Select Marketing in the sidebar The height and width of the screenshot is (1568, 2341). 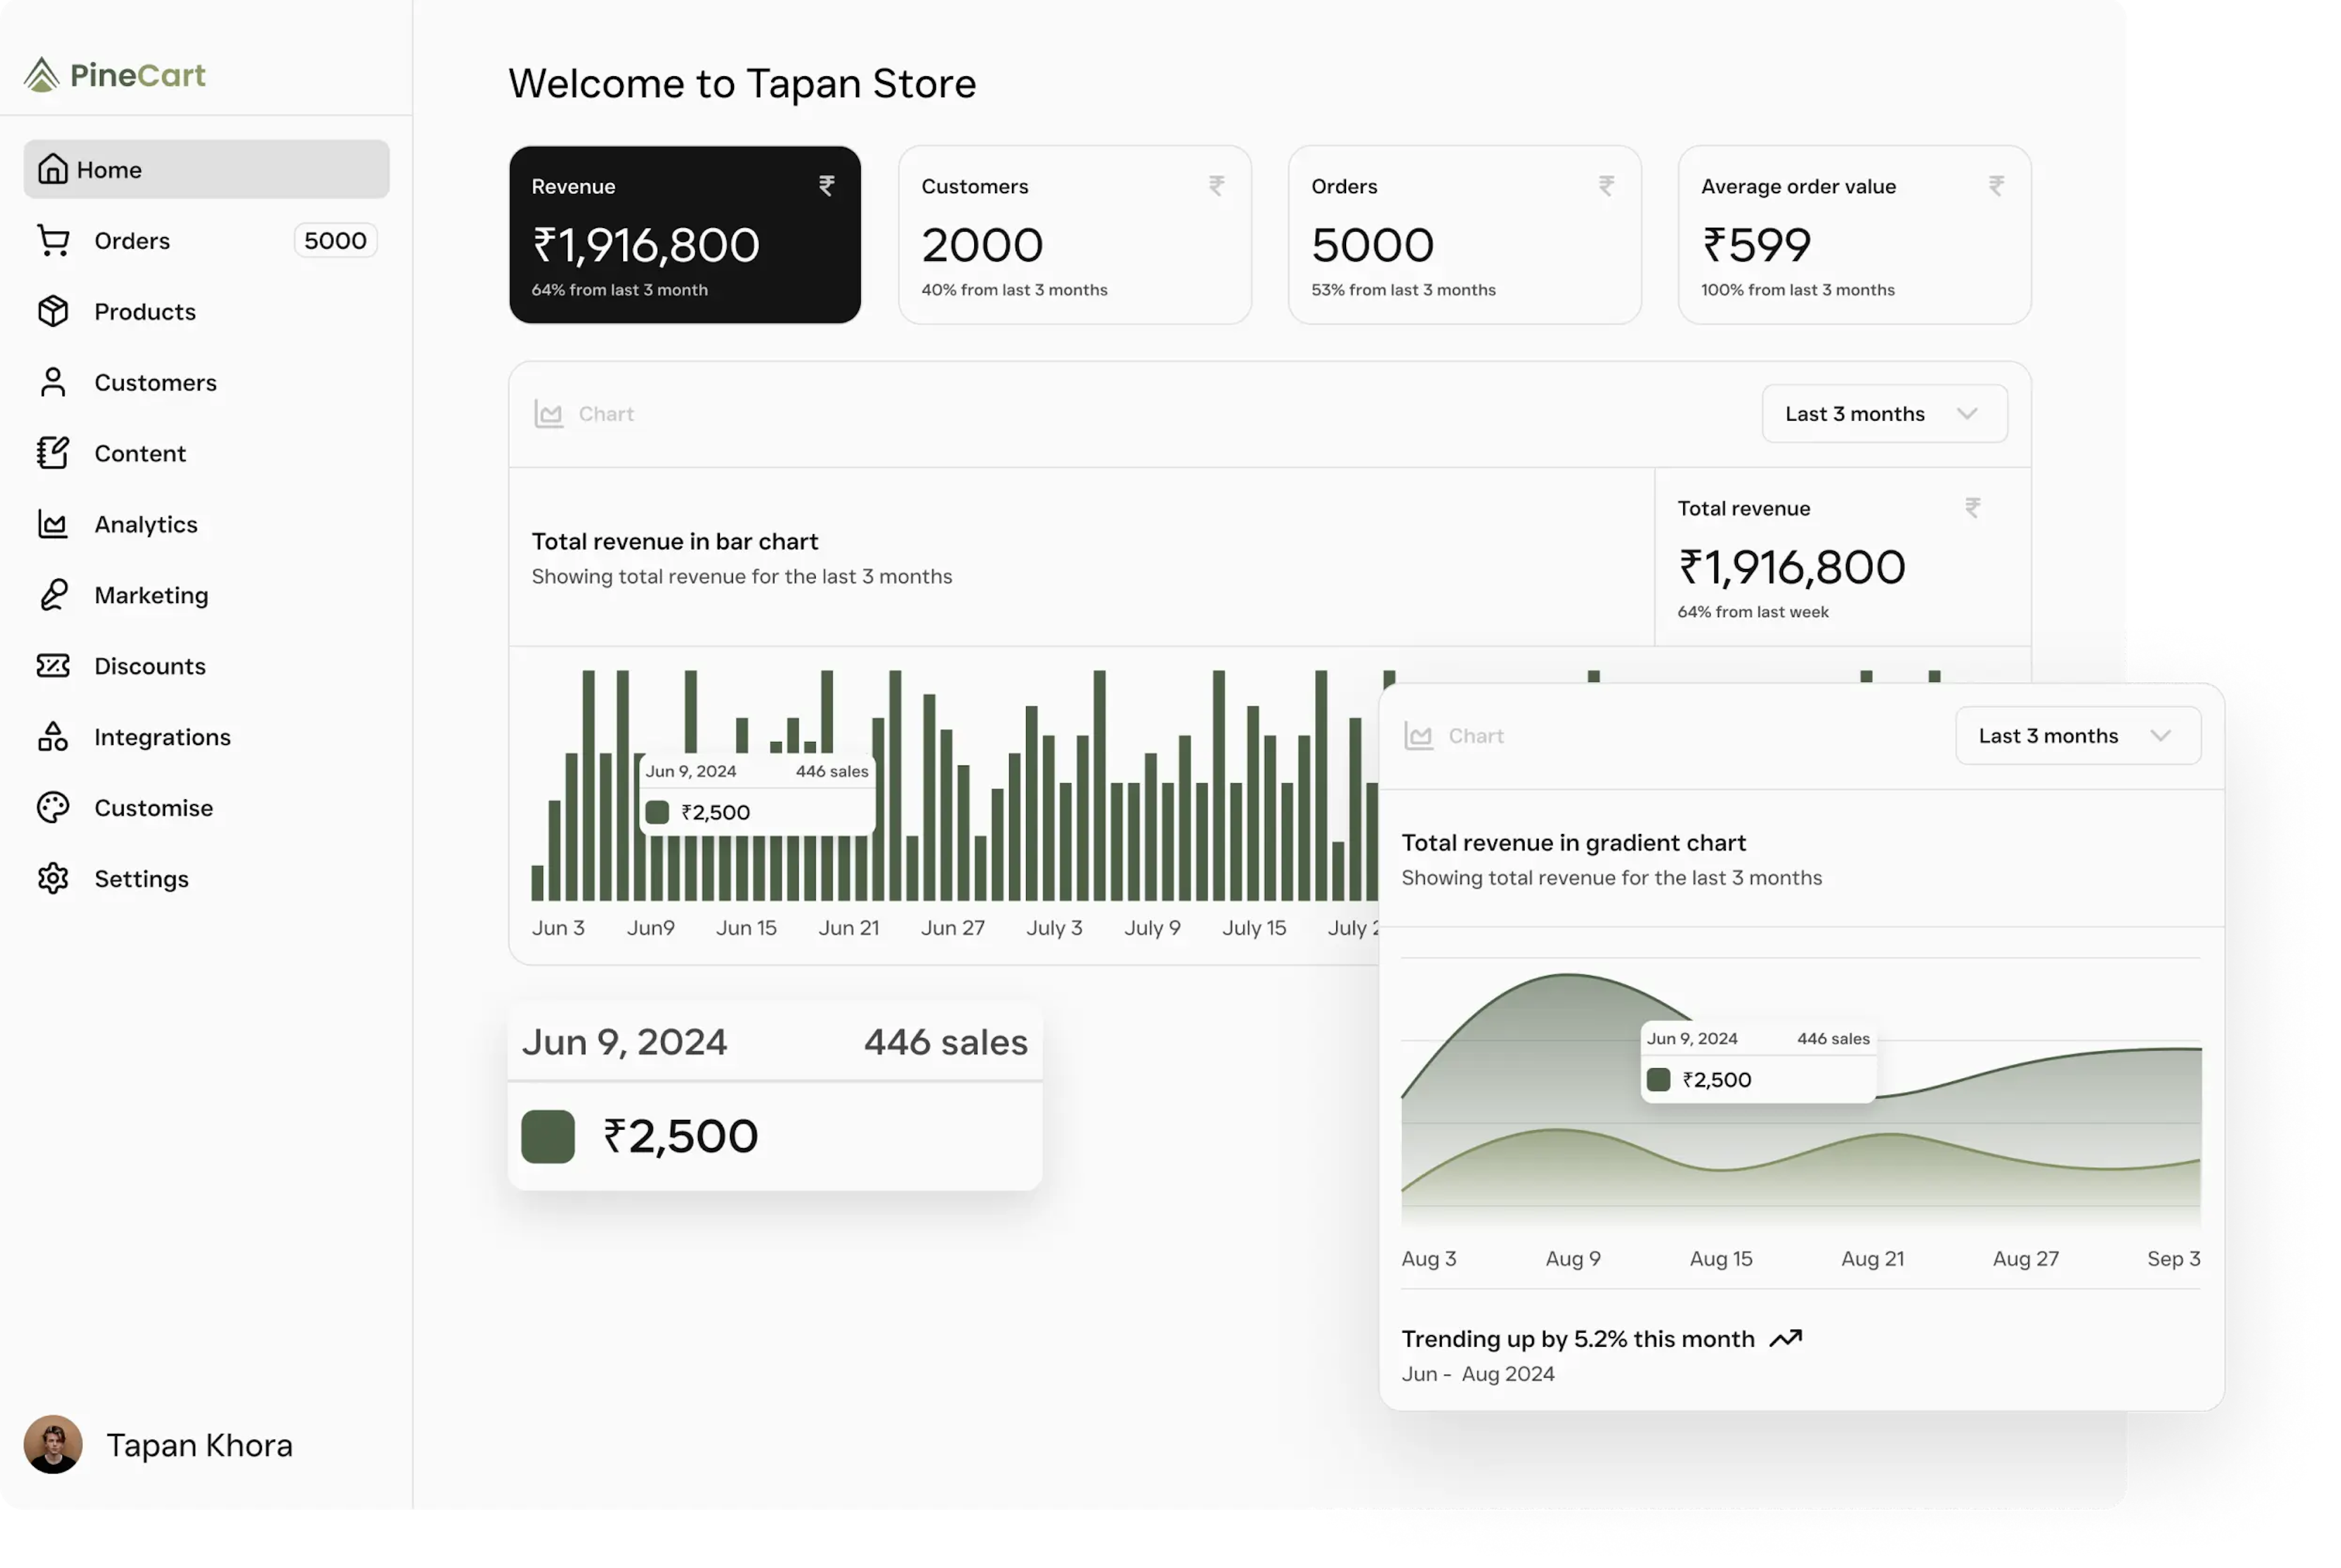[x=207, y=595]
